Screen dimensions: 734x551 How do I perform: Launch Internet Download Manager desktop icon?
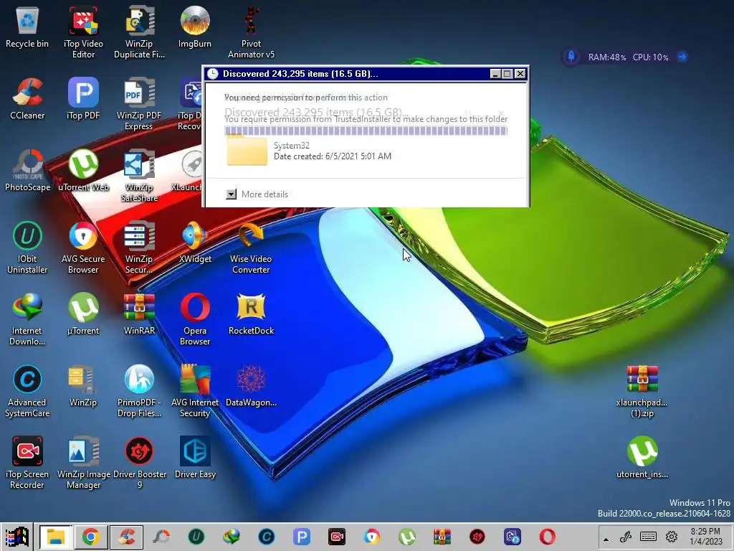pyautogui.click(x=27, y=319)
